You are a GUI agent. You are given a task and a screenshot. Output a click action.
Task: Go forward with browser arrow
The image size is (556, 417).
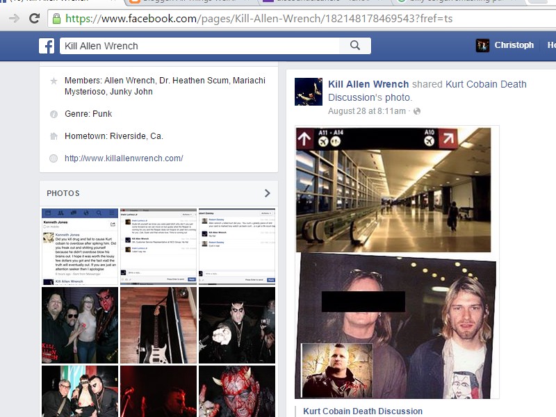[x=14, y=18]
